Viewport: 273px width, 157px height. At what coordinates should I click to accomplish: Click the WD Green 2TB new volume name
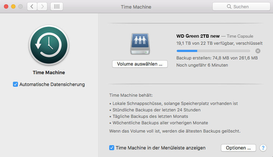click(x=198, y=36)
